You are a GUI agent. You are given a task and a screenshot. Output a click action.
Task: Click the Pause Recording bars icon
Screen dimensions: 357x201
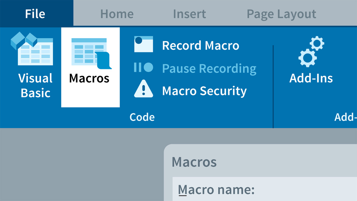tap(143, 68)
